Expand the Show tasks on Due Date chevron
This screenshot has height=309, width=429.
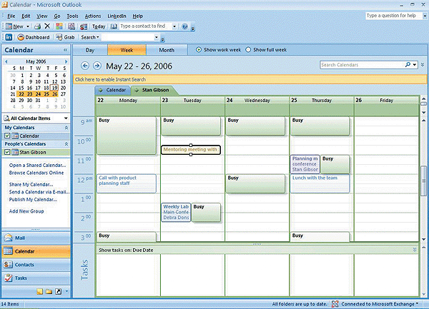pyautogui.click(x=415, y=250)
